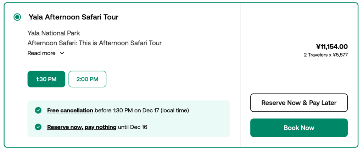
Task: Open the Read more link
Action: click(41, 53)
